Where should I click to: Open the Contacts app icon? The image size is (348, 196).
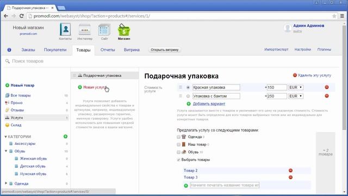(x=65, y=29)
